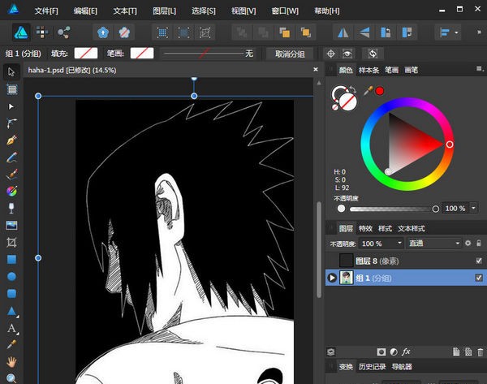This screenshot has width=487, height=384.
Task: Open the alignment dropdown arrow
Action: 456,32
